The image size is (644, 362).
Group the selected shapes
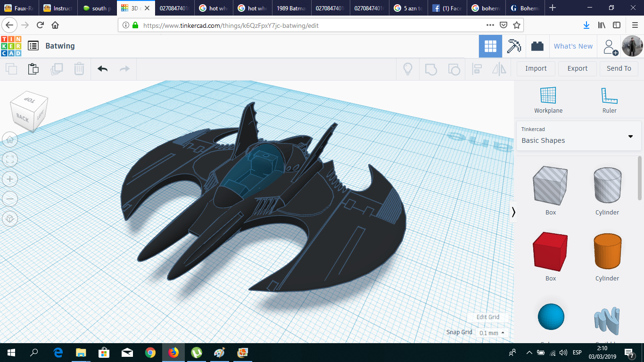pos(430,69)
